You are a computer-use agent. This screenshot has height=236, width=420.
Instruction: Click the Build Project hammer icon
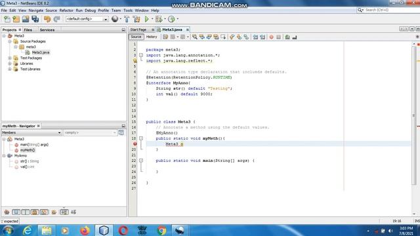pyautogui.click(x=127, y=19)
